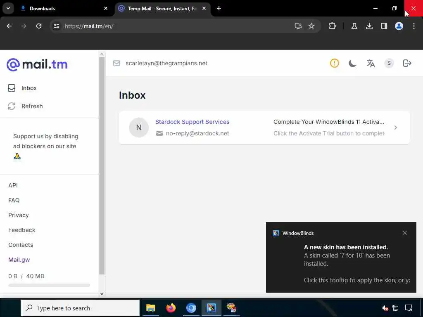This screenshot has height=317, width=423.
Task: Click the browser forward arrow
Action: pos(24,26)
